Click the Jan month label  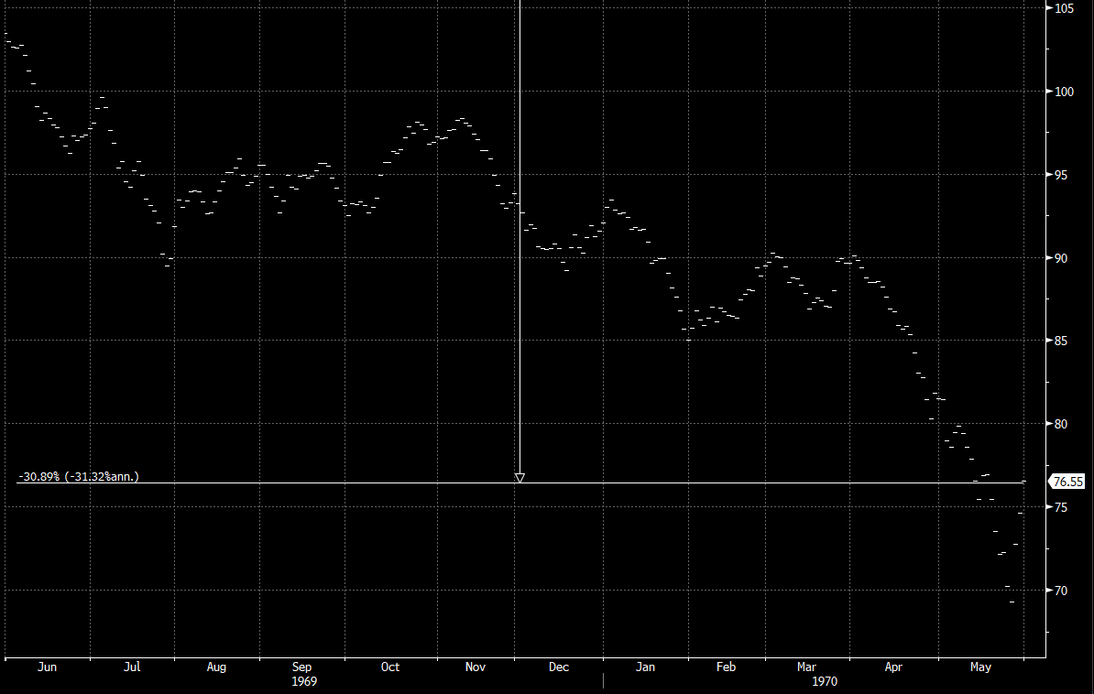click(645, 667)
